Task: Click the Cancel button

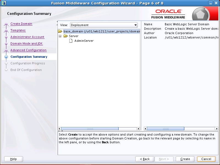Action: [206, 159]
